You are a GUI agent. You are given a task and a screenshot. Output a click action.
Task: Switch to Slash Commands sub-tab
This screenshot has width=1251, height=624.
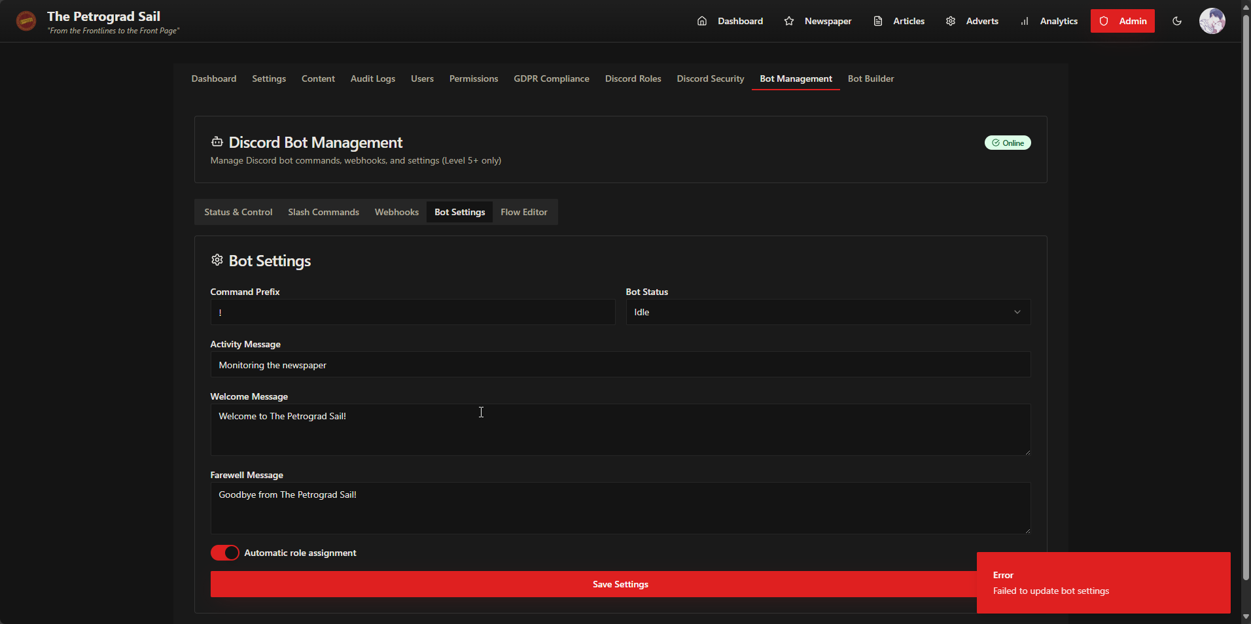tap(323, 212)
